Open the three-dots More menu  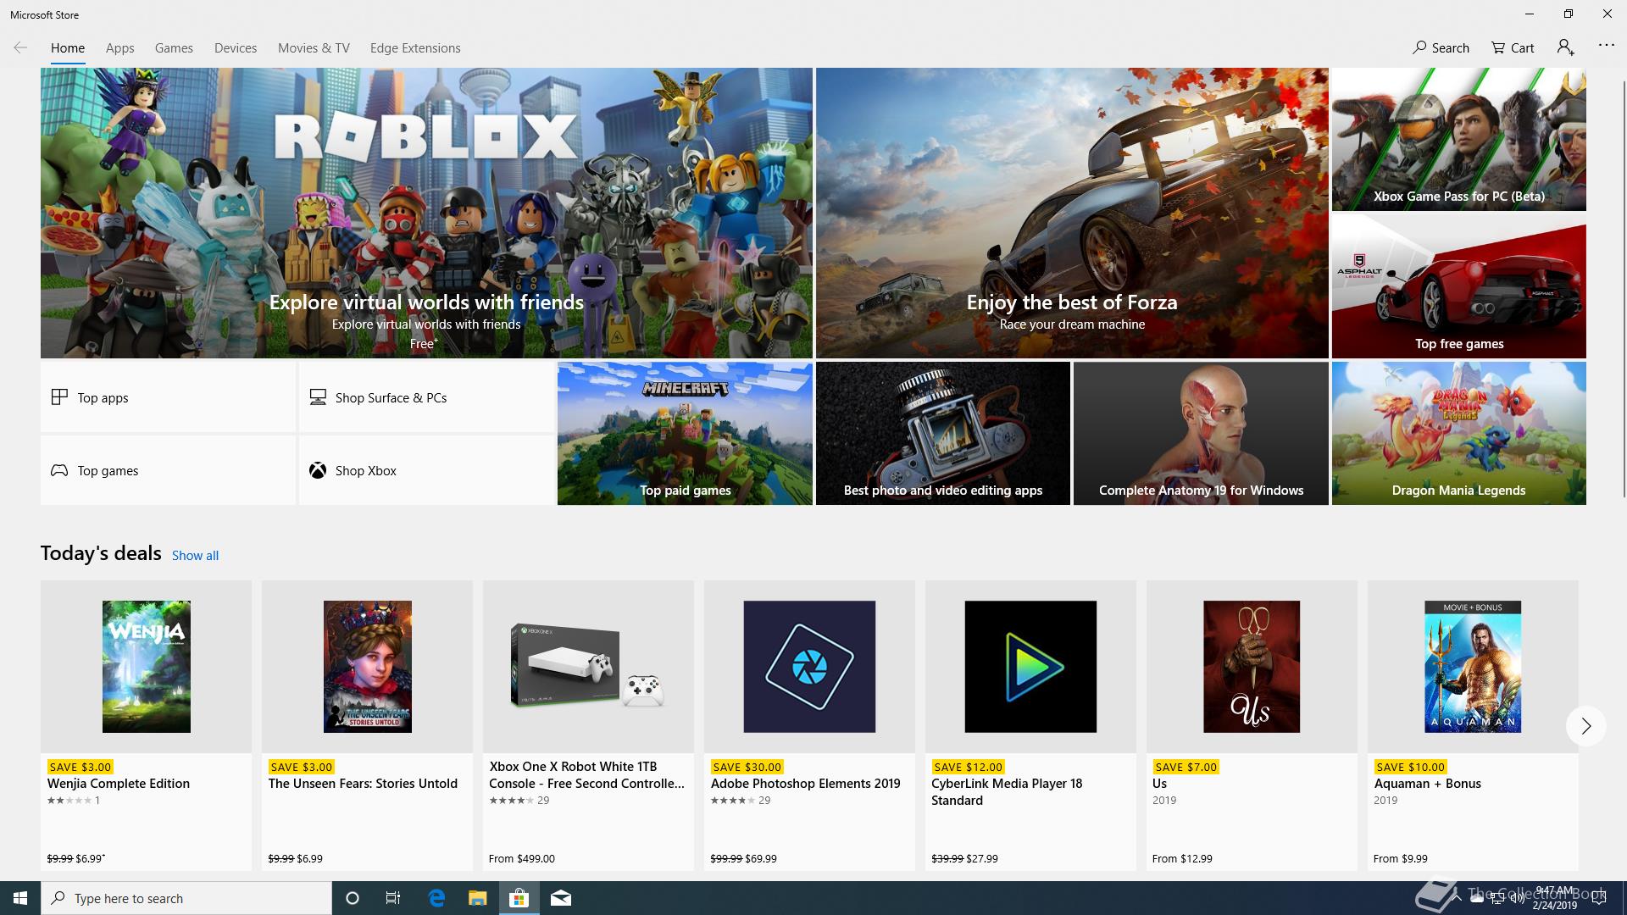1606,45
